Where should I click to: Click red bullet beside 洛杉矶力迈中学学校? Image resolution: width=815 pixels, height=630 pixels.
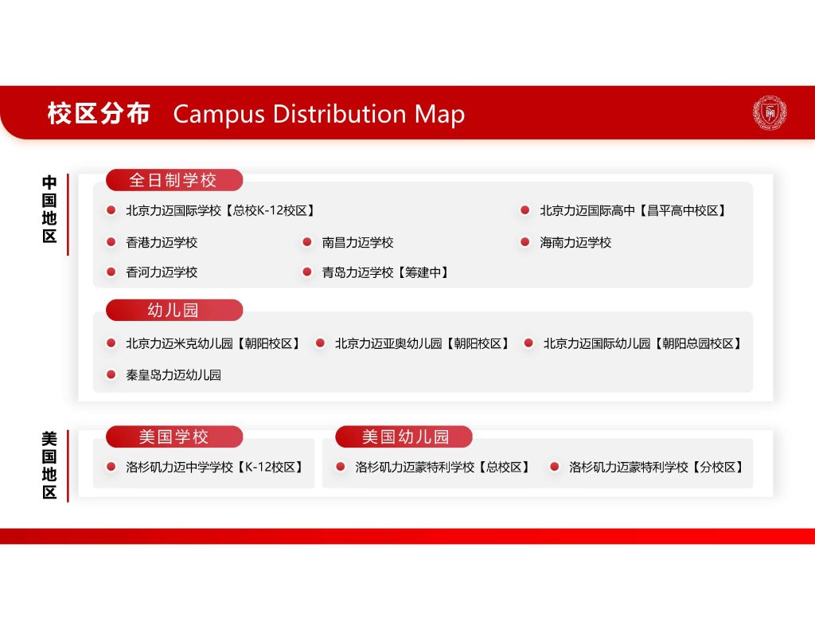click(111, 468)
